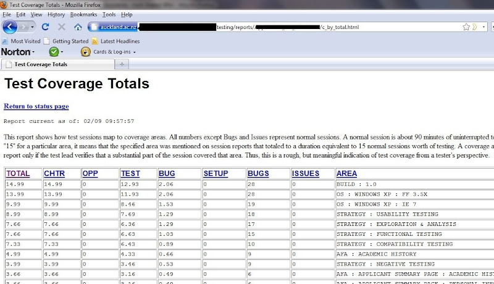This screenshot has width=494, height=284.
Task: Open the Edit menu
Action: pyautogui.click(x=21, y=14)
